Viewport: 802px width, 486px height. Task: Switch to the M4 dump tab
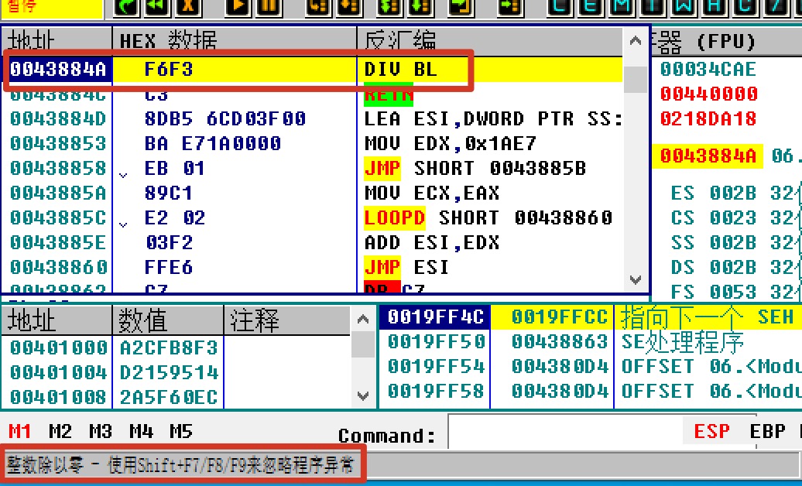(x=141, y=431)
